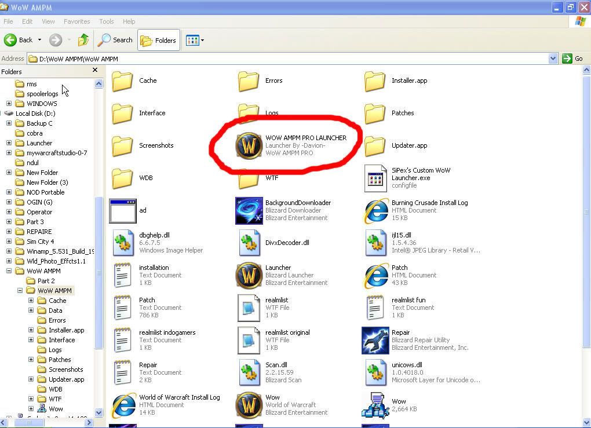Screen dimensions: 591x428
Task: Open the Help menu
Action: [129, 21]
